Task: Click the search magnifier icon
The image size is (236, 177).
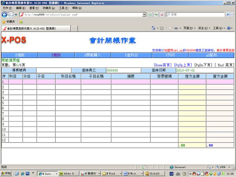Action: tap(228, 14)
